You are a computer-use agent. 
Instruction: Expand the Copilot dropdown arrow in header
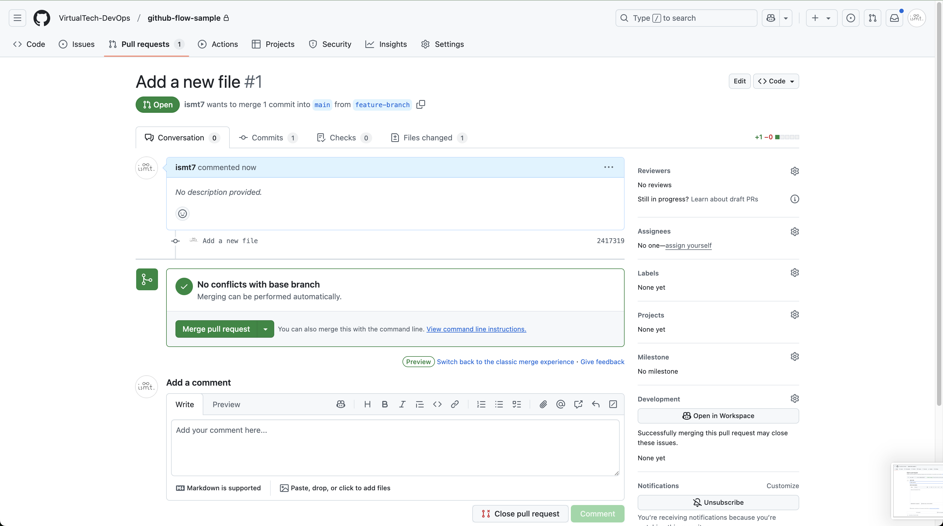(x=786, y=18)
